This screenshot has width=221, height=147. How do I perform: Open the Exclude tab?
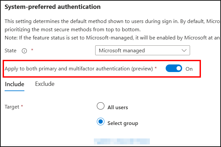44,84
